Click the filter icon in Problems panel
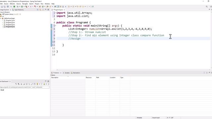This screenshot has height=119, width=212. click(x=204, y=73)
